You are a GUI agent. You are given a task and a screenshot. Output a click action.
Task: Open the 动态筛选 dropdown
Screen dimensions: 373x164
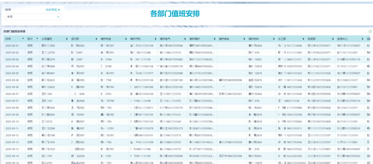coord(53,10)
